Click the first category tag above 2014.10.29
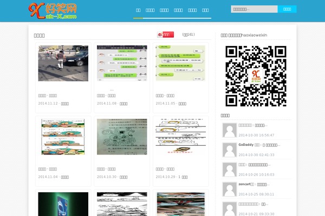The width and height of the screenshot is (325, 216). point(159,169)
